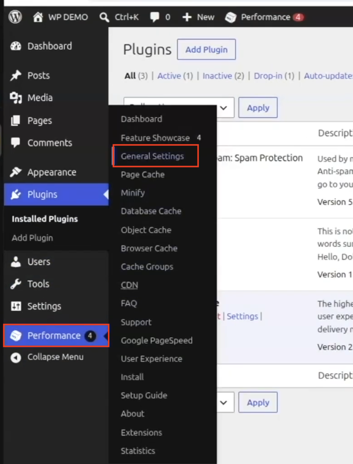
Task: Filter plugins by Active
Action: pyautogui.click(x=169, y=76)
